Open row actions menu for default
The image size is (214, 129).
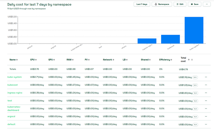(206, 124)
